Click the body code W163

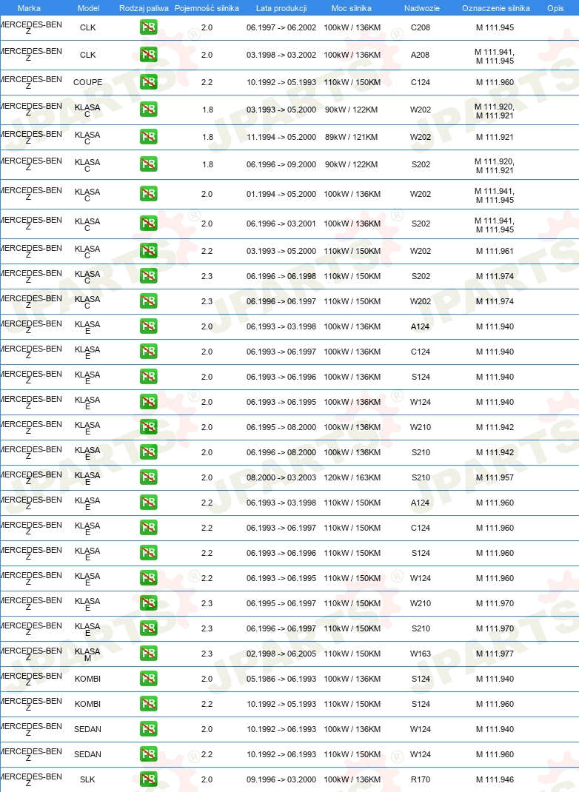pyautogui.click(x=421, y=654)
